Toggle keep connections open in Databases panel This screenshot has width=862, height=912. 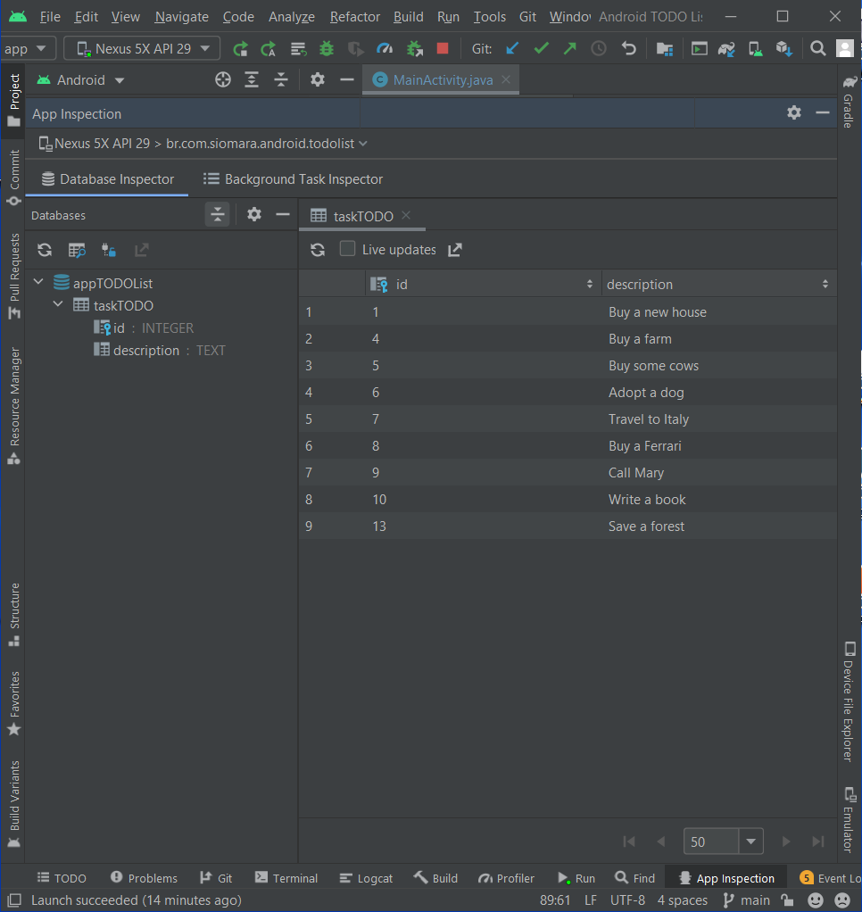click(x=108, y=250)
